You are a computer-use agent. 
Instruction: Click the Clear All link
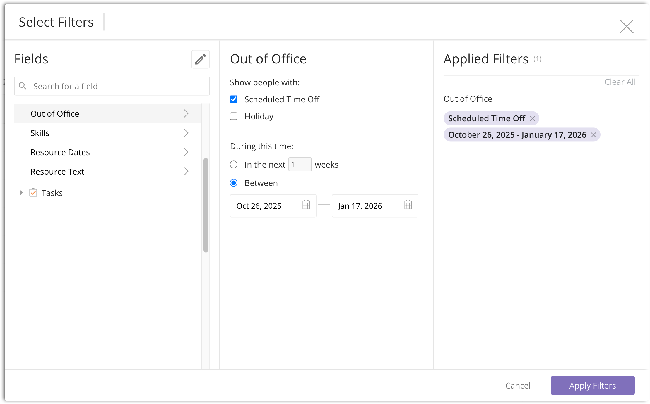coord(620,82)
